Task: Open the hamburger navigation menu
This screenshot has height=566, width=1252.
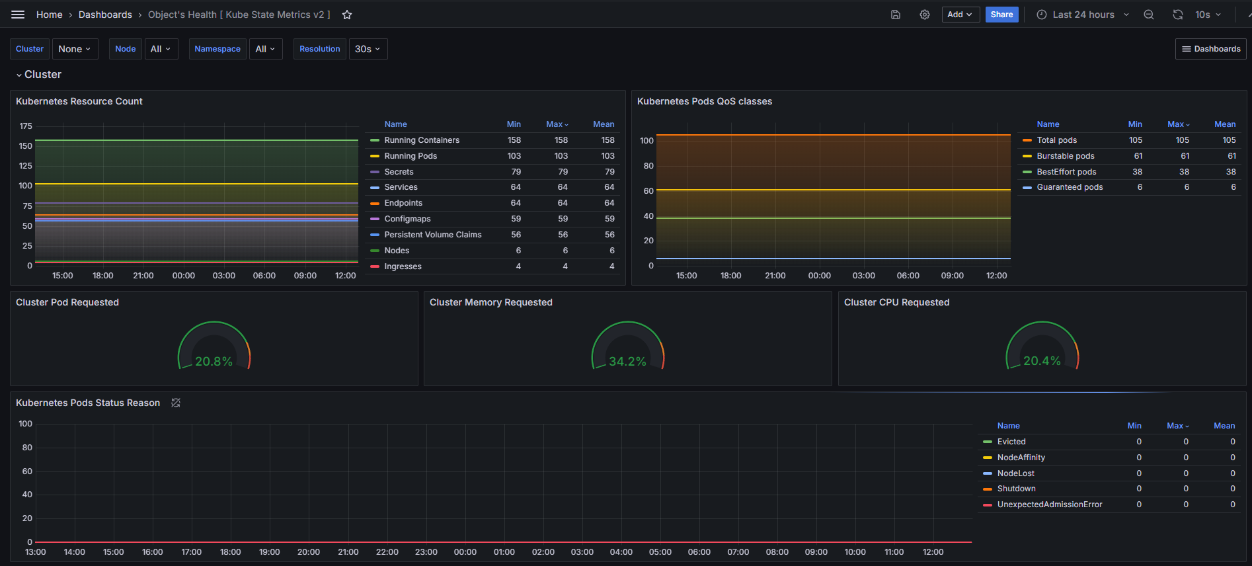Action: (x=18, y=15)
